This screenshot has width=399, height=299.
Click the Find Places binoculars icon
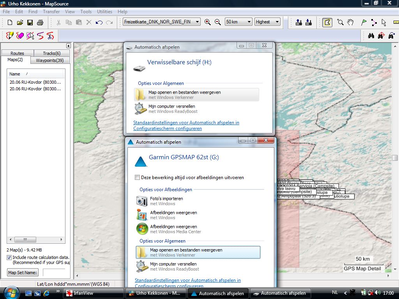[371, 36]
